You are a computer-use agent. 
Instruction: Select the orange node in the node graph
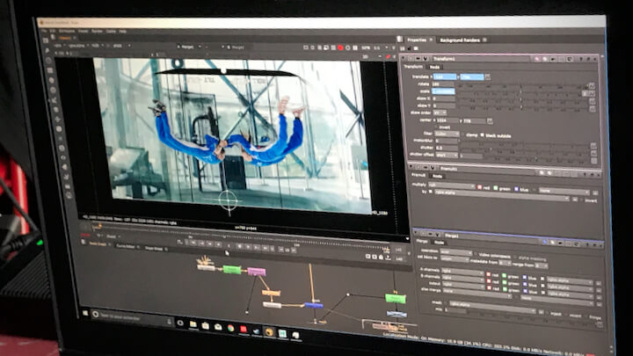(x=271, y=293)
